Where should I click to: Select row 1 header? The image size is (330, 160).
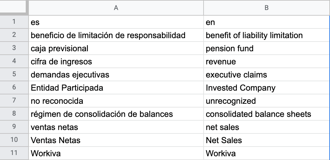(14, 22)
